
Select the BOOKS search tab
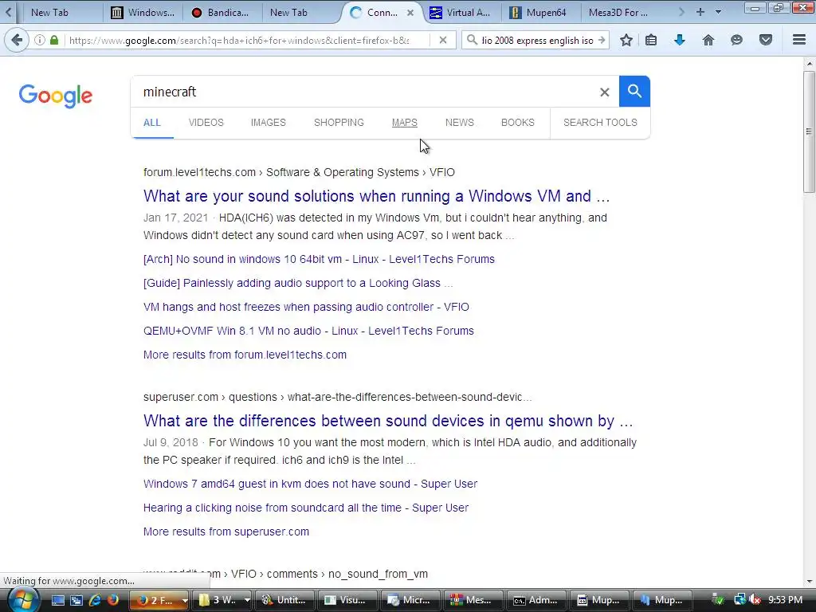[518, 122]
